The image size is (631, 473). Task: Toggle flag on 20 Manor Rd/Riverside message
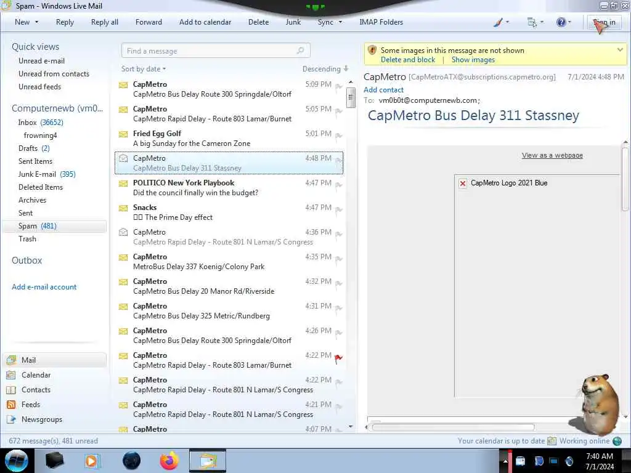pos(339,283)
